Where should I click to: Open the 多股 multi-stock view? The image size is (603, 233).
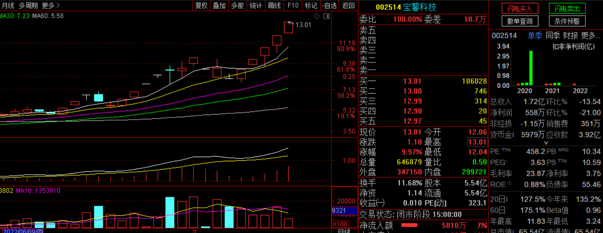(238, 5)
